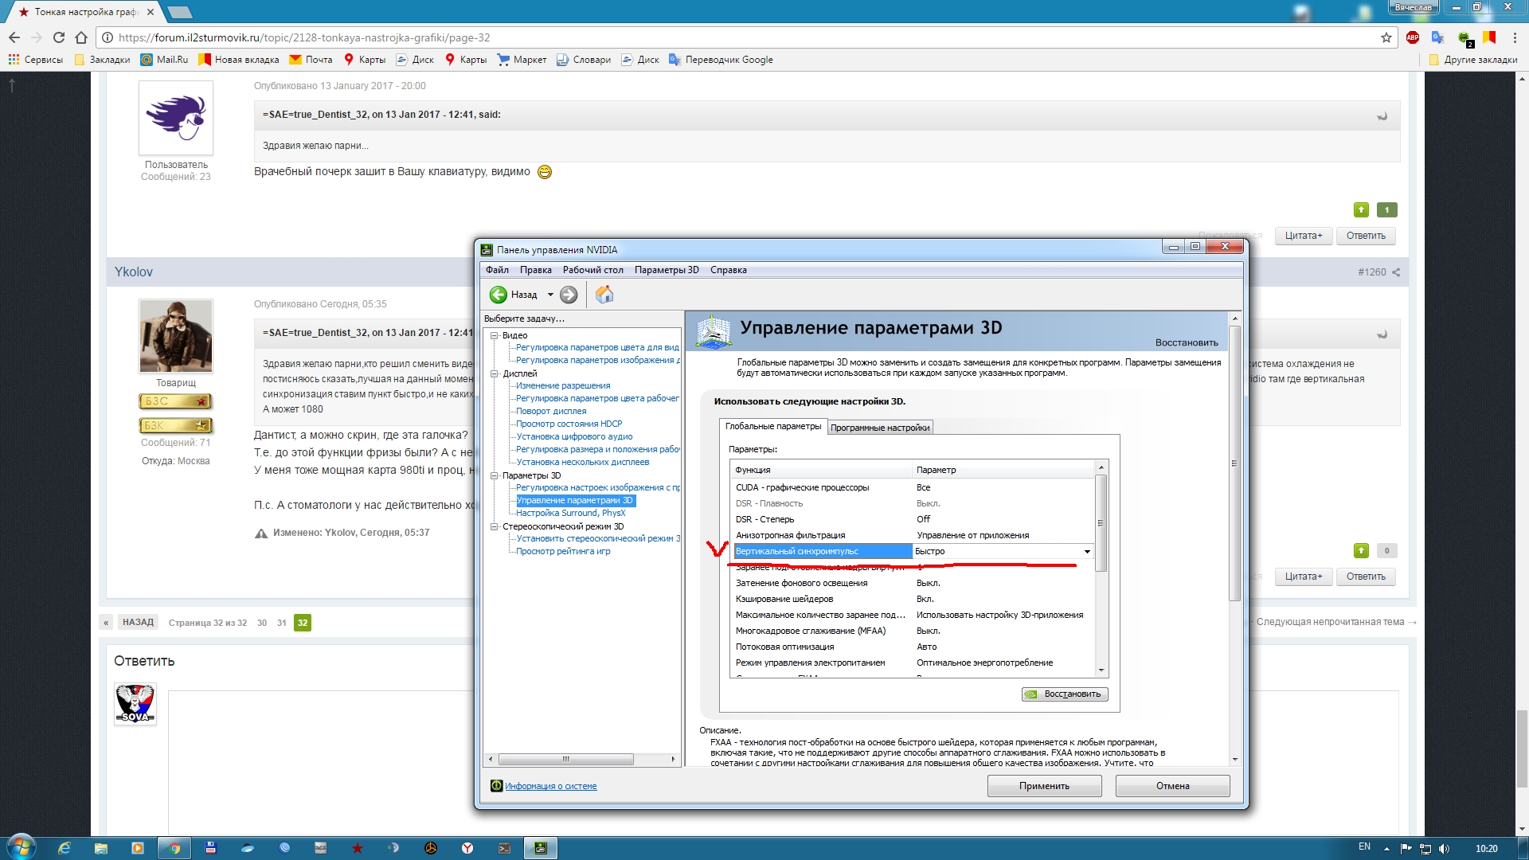Switch to Программные настройки tab
This screenshot has width=1529, height=860.
click(880, 428)
